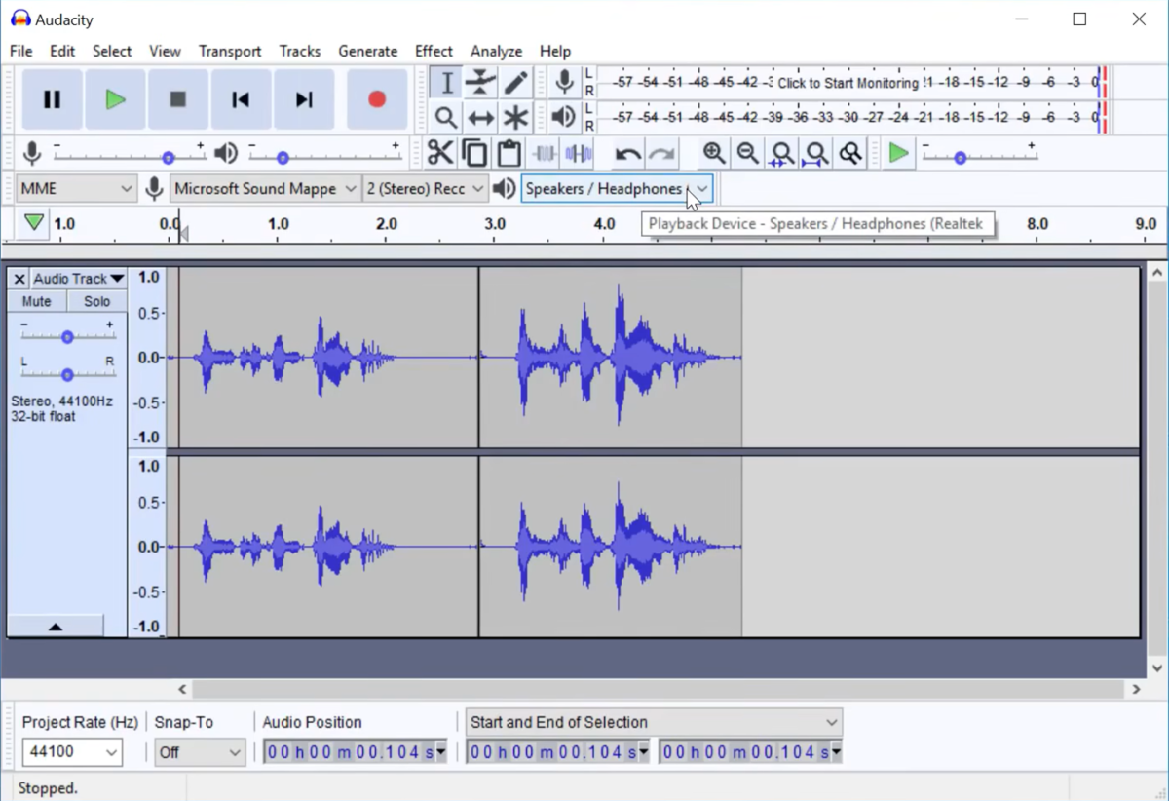Zoom out with the minus magnifier

tap(748, 153)
